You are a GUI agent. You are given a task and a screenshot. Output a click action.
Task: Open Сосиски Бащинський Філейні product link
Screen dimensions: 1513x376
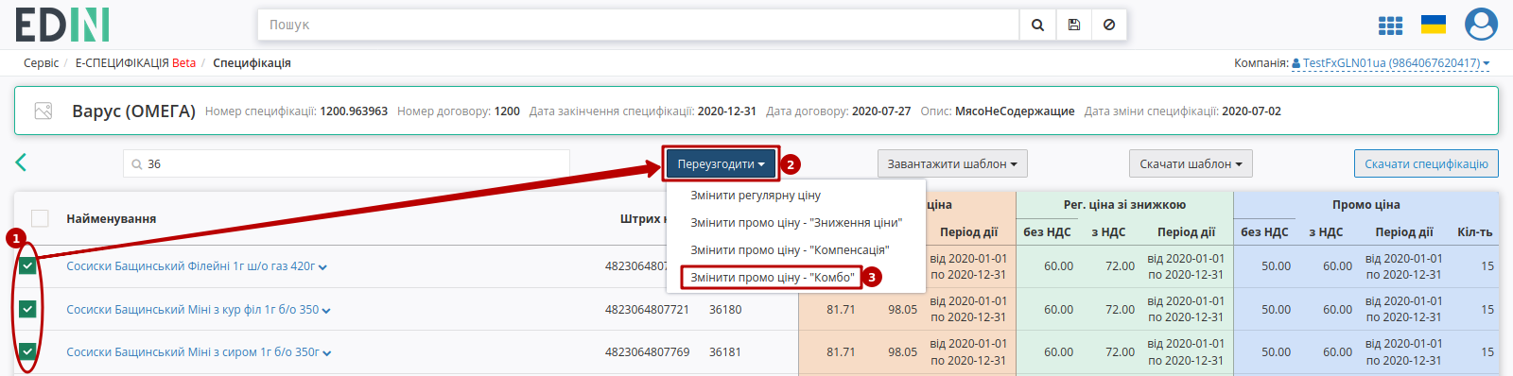coord(190,266)
